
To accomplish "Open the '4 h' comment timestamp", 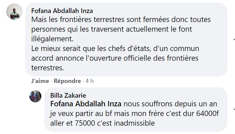I will (x=90, y=81).
